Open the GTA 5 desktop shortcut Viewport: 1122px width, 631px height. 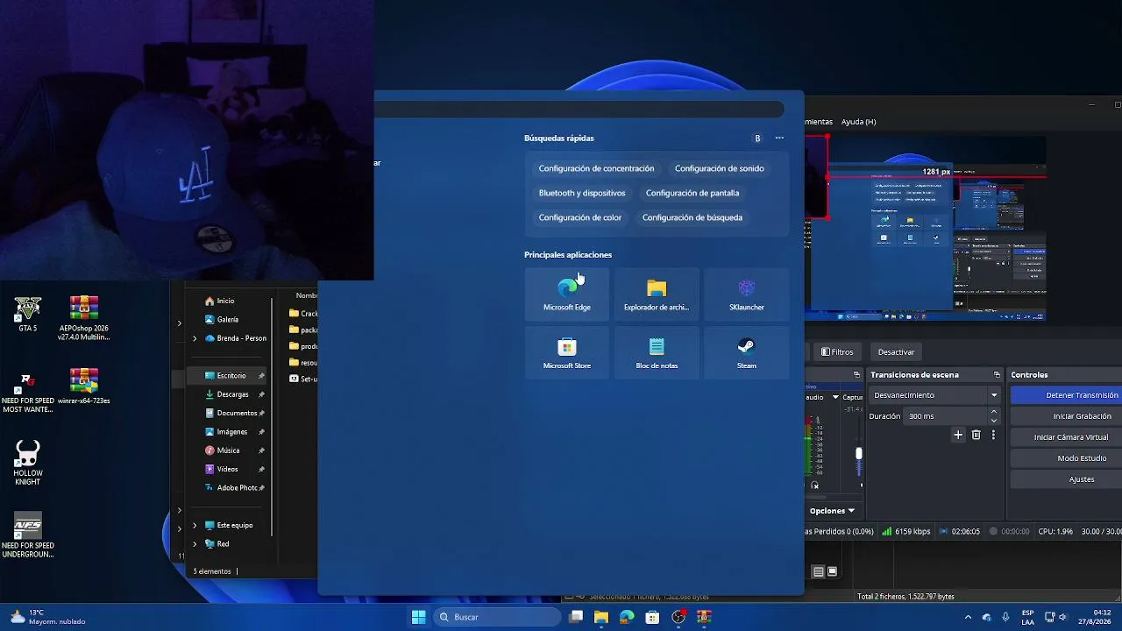click(28, 315)
